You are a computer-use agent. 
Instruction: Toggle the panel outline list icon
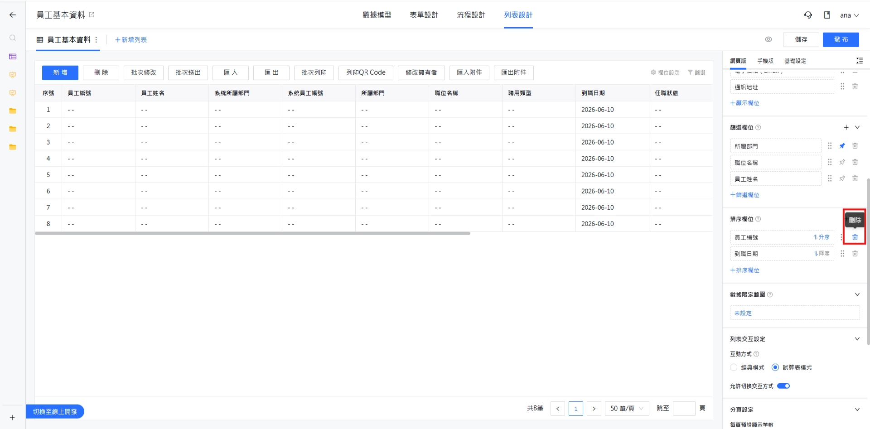tap(859, 61)
